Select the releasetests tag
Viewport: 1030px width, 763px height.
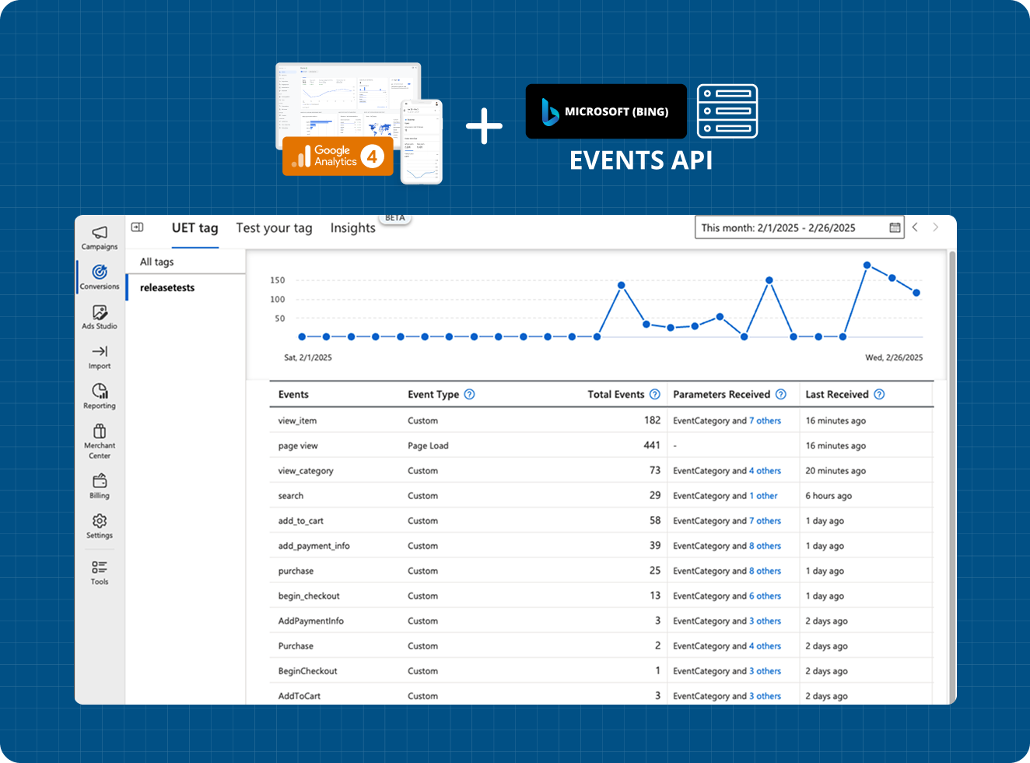click(x=166, y=287)
